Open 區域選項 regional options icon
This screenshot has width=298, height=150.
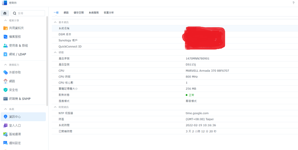pyautogui.click(x=5, y=134)
